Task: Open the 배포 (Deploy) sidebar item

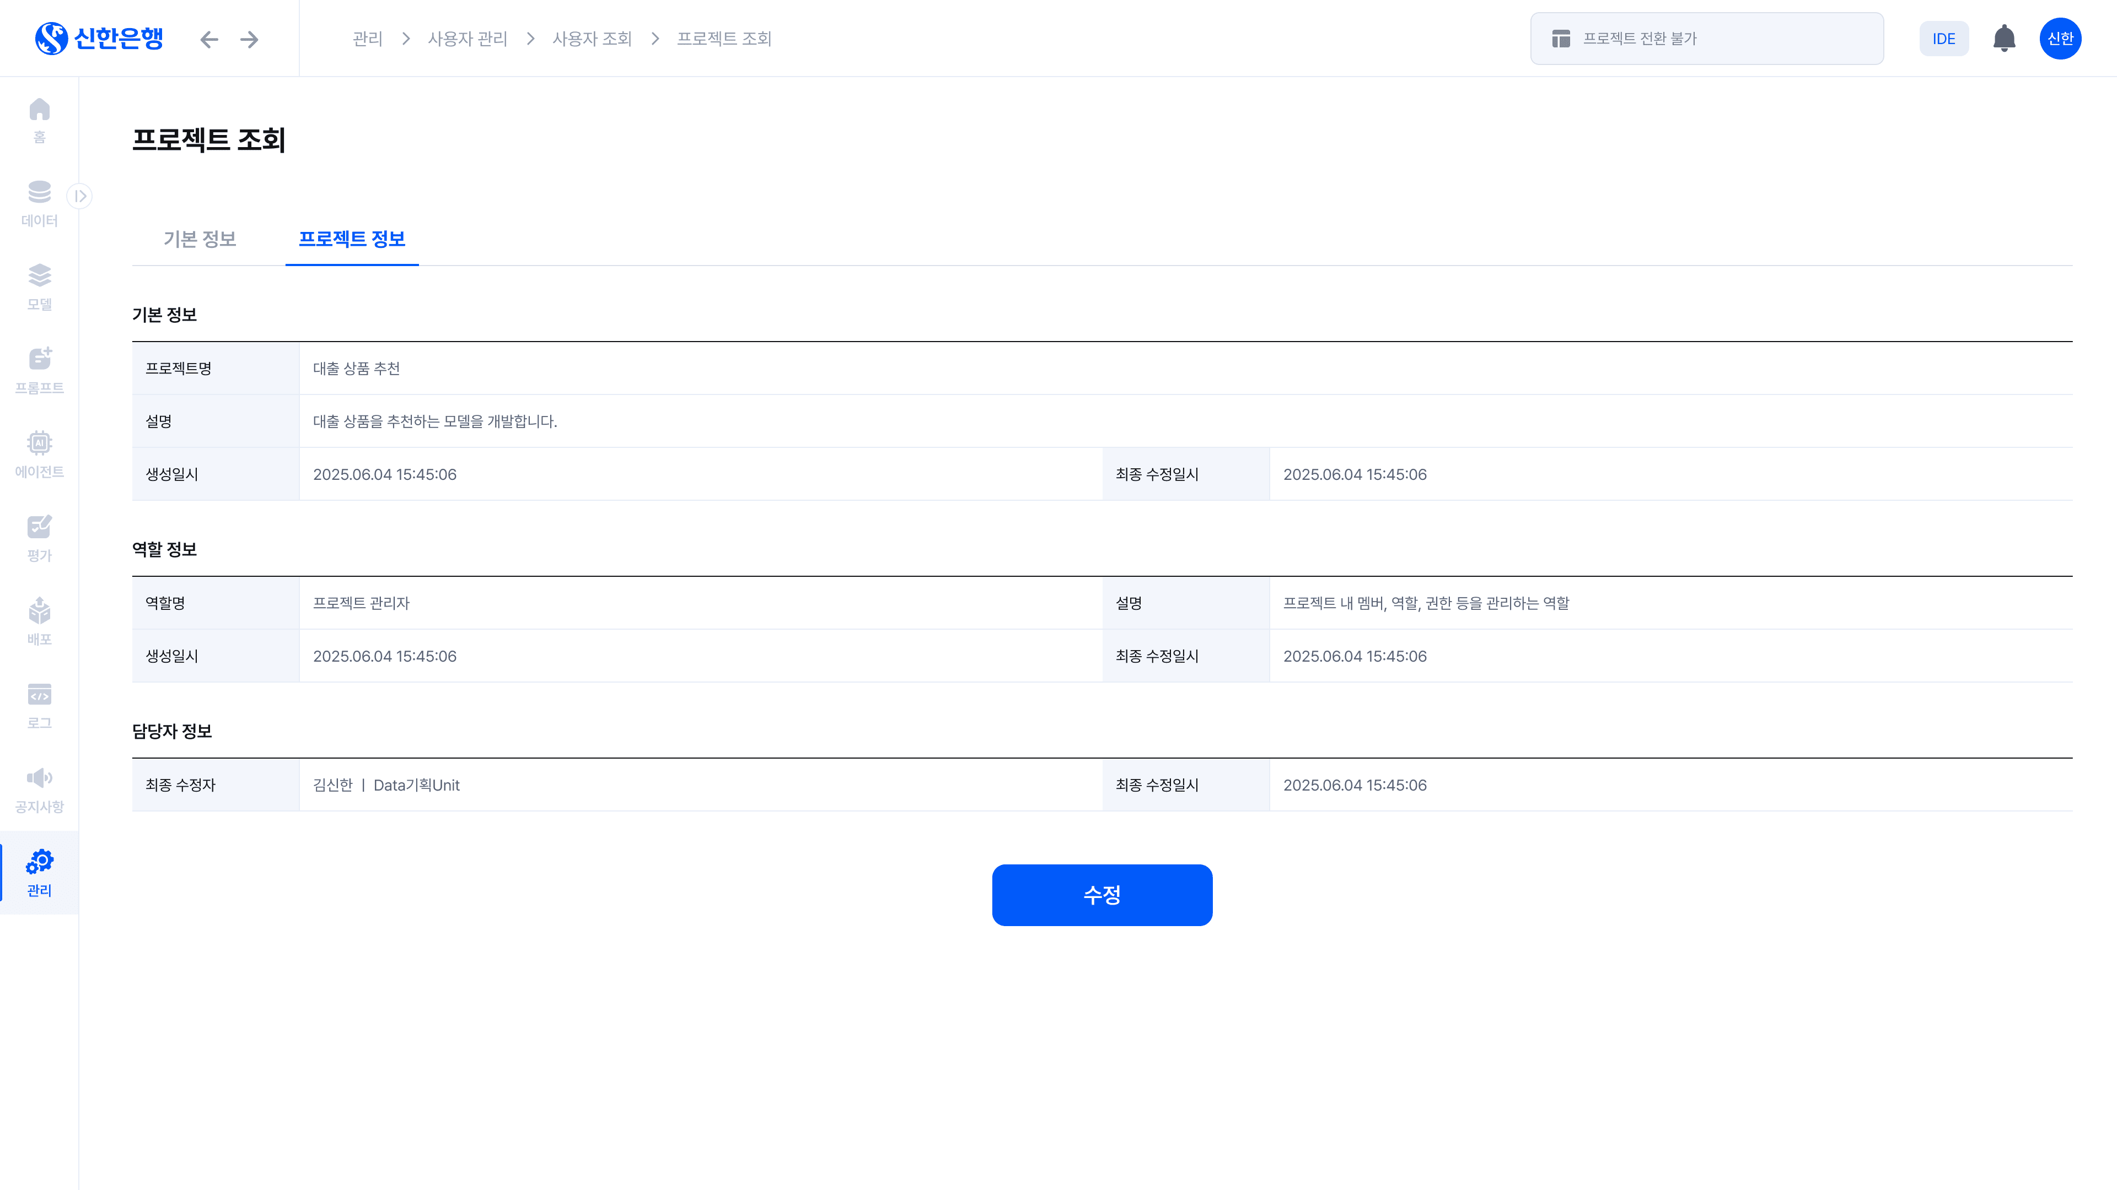Action: pyautogui.click(x=39, y=621)
